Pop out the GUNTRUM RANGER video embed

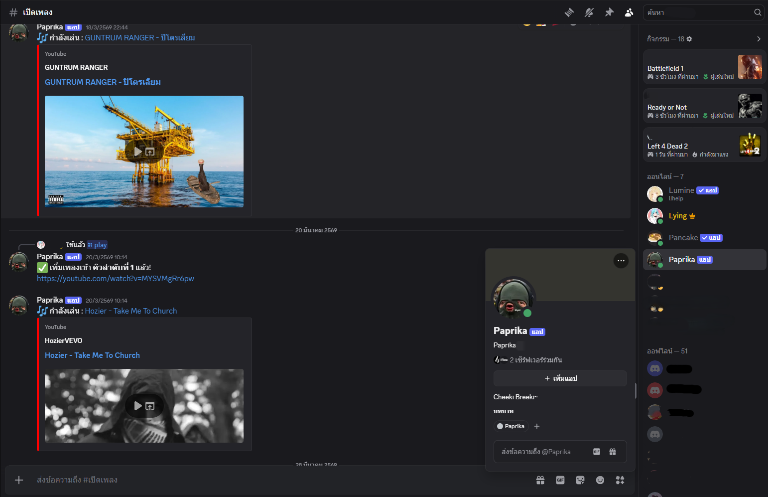[150, 152]
